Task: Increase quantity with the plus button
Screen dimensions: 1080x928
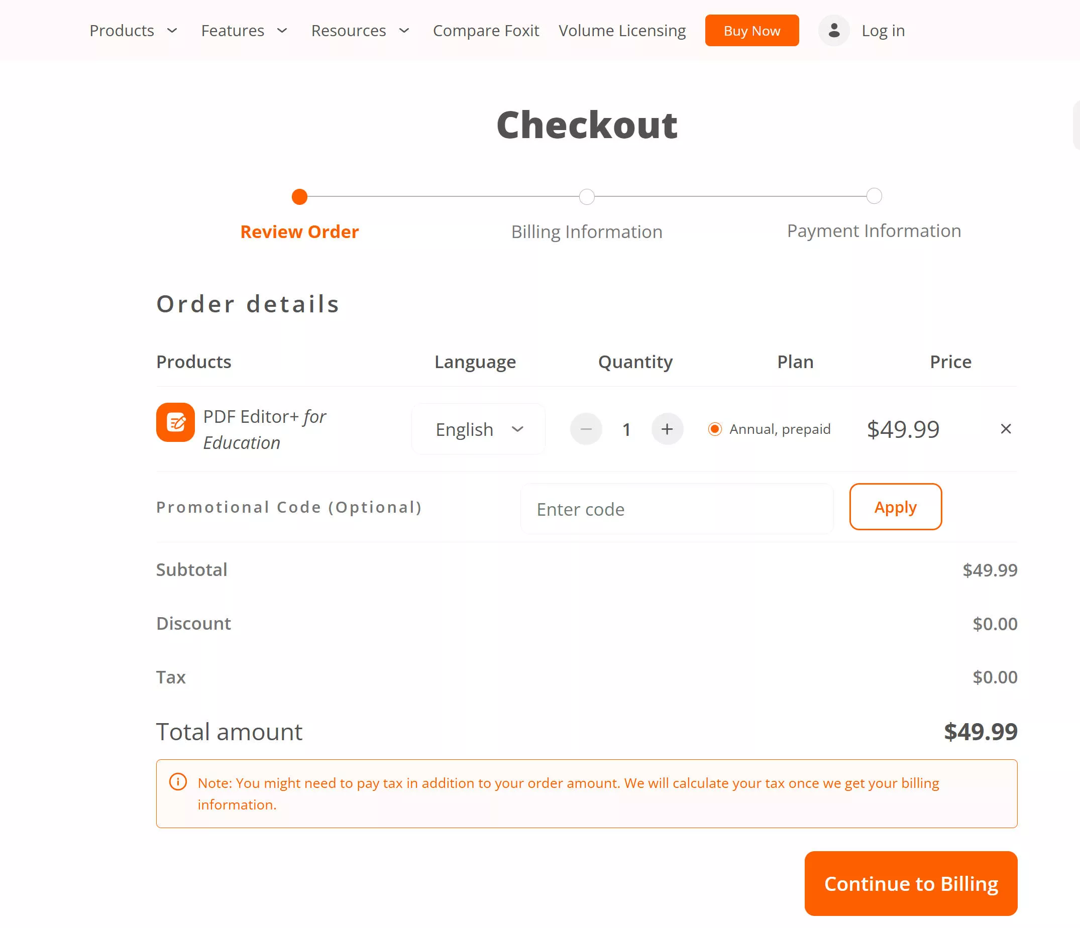Action: [x=667, y=429]
